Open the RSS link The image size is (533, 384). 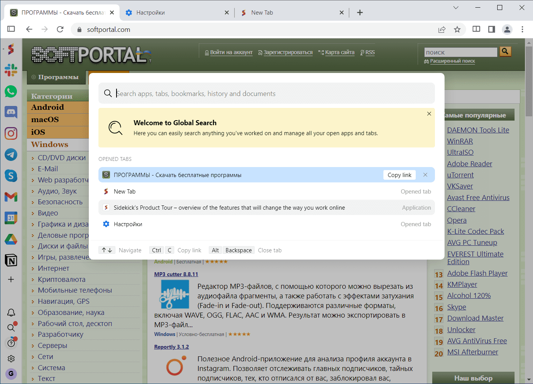(370, 53)
